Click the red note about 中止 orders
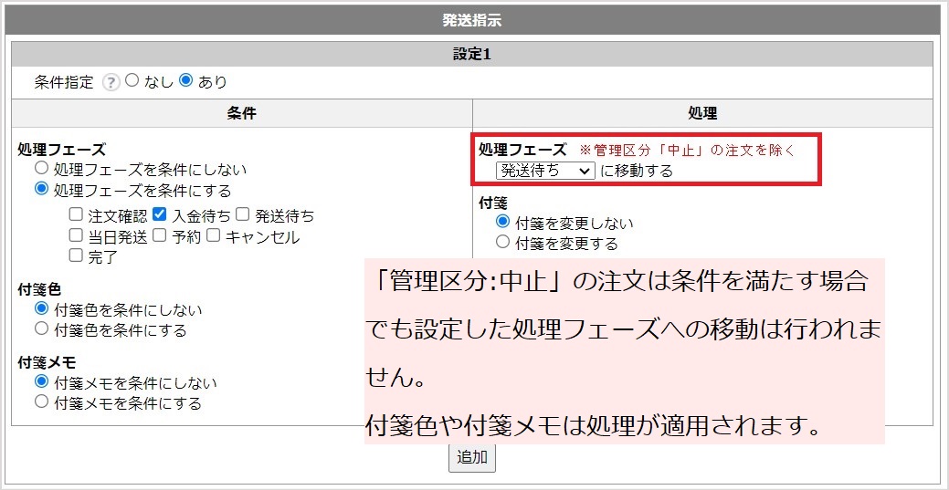Image resolution: width=949 pixels, height=490 pixels. point(687,150)
